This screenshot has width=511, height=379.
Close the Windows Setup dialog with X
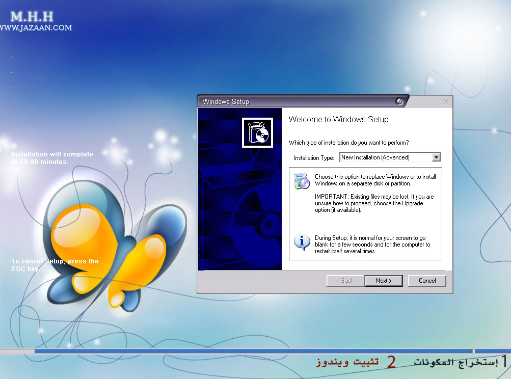tap(446, 102)
